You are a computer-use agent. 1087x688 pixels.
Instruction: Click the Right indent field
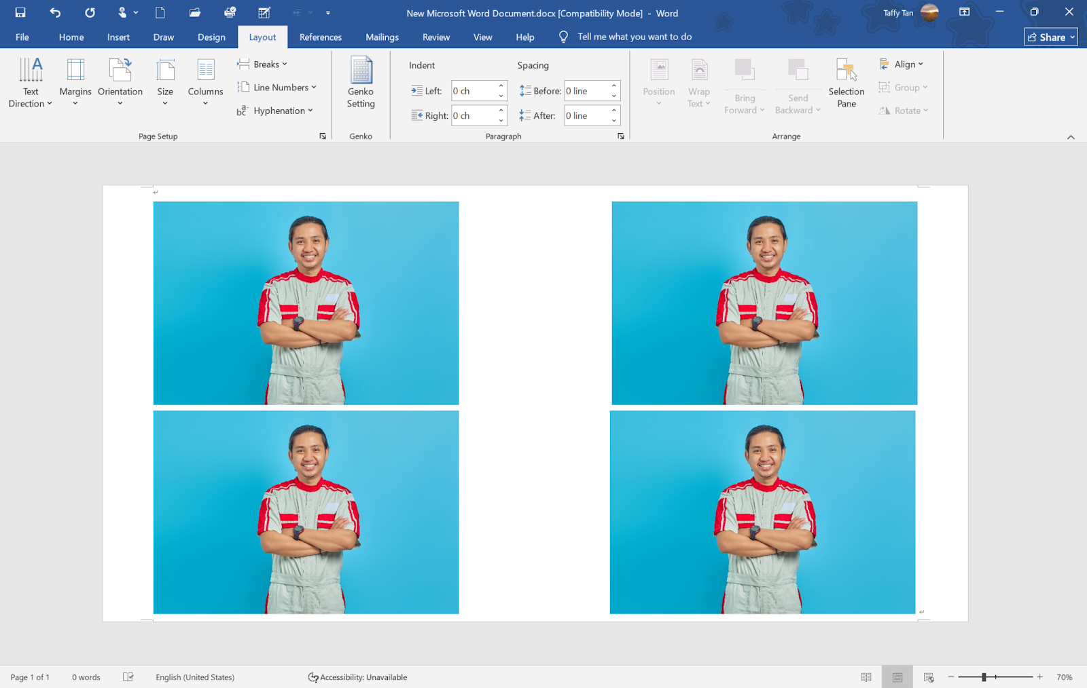pyautogui.click(x=474, y=115)
